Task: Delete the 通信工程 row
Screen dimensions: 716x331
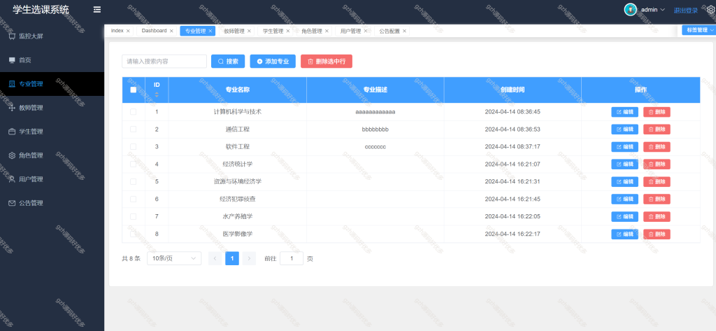Action: click(x=657, y=129)
